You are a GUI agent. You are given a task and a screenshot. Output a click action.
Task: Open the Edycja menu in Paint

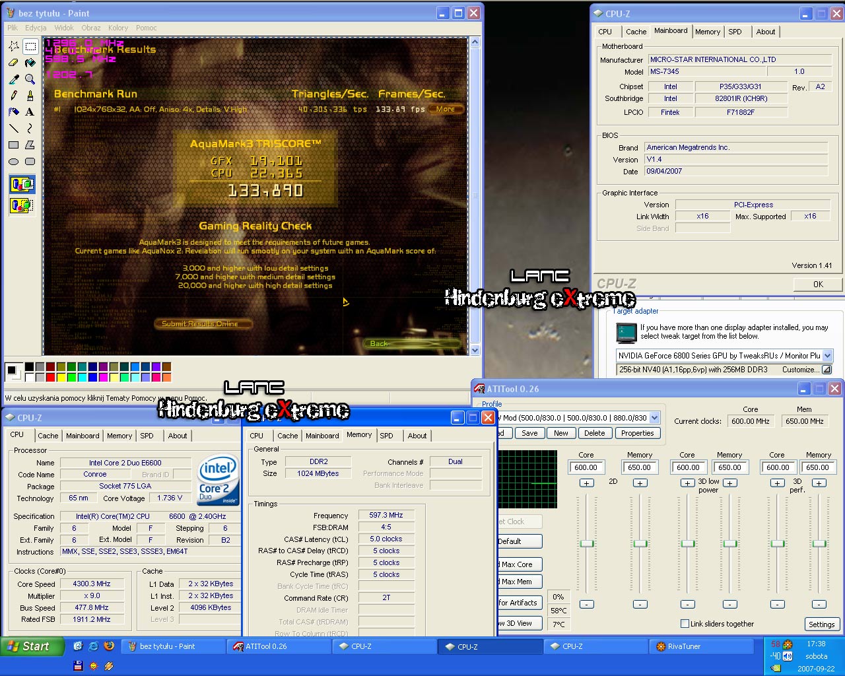pos(36,28)
